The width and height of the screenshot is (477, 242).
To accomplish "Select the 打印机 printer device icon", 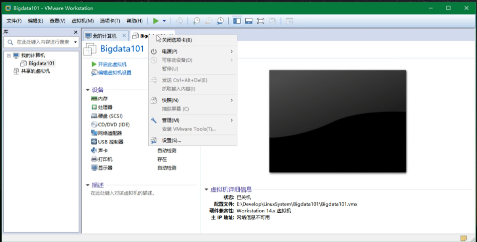I will [94, 159].
